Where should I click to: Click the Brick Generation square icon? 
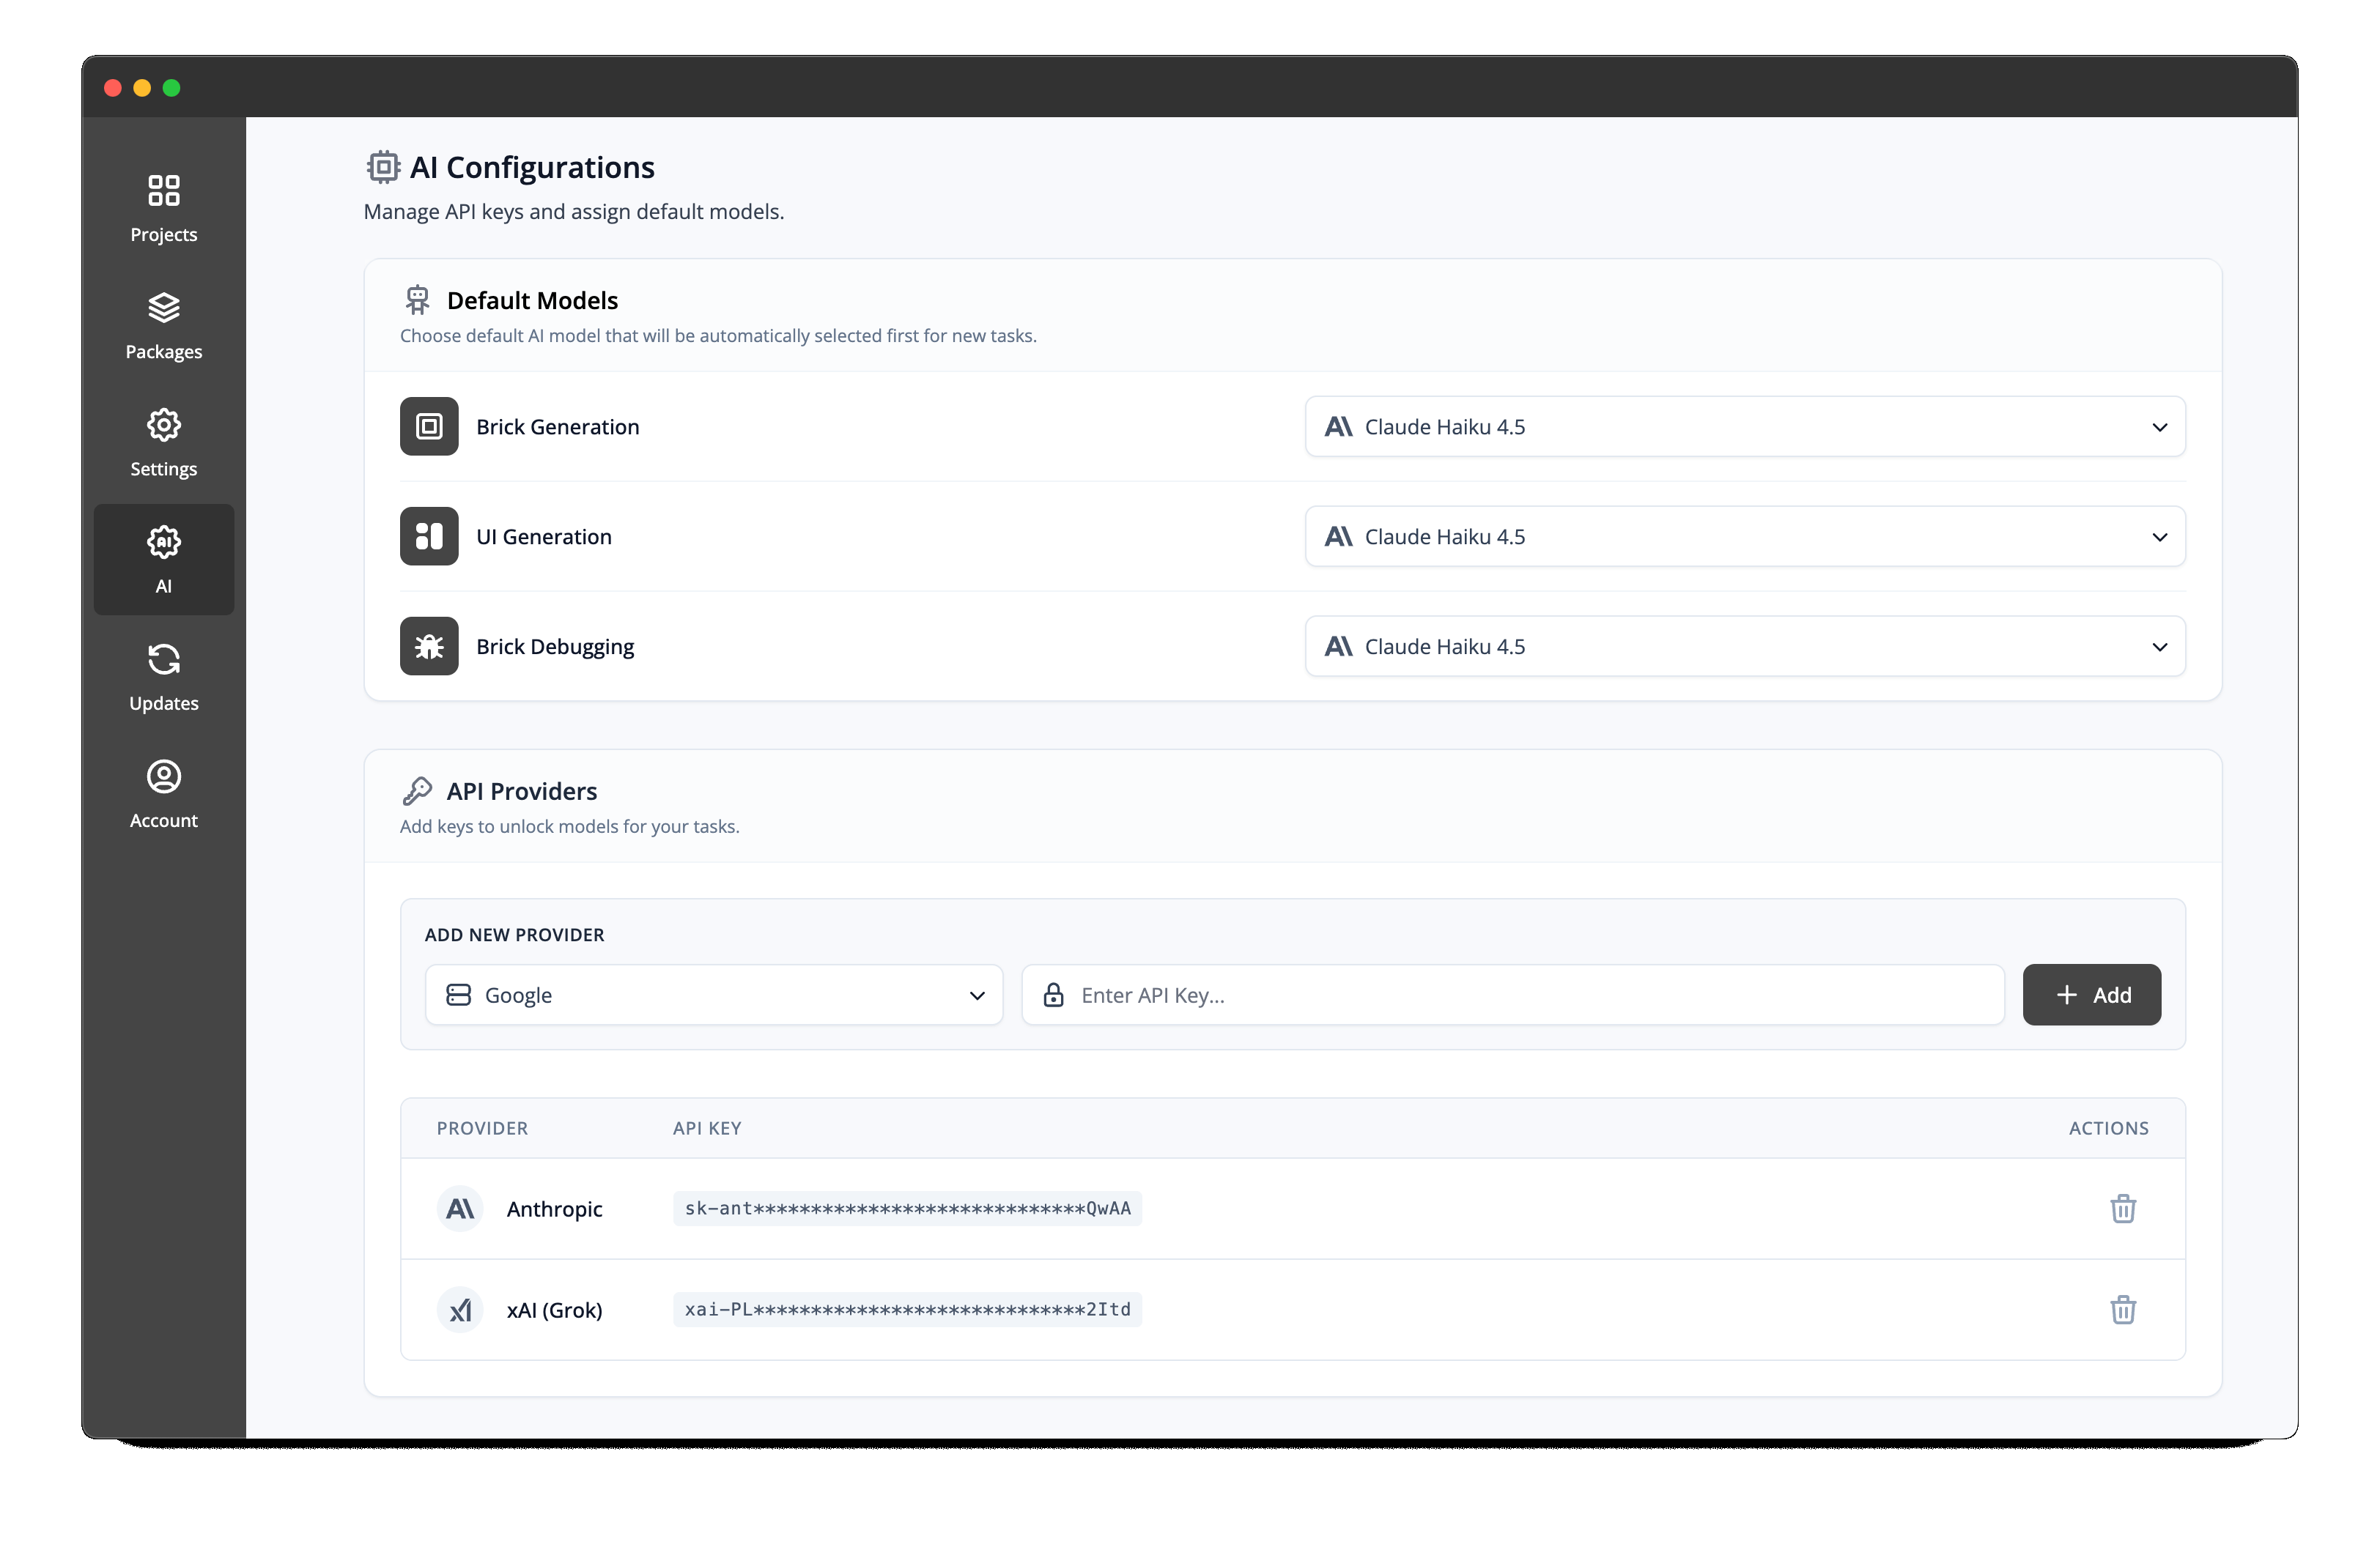pos(429,427)
